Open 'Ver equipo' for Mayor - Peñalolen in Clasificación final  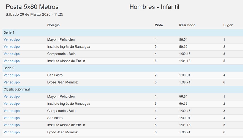click(12, 97)
